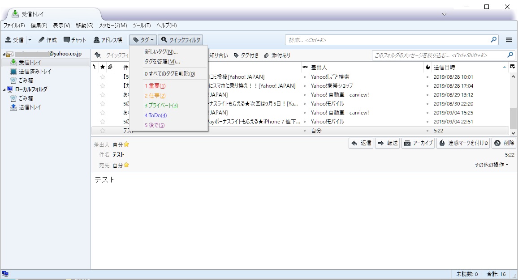The width and height of the screenshot is (518, 280).
Task: Open the アドレス帳 address book
Action: pos(108,40)
